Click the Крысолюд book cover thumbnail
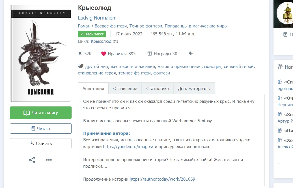Screen dimensions: 293x188 [41, 53]
